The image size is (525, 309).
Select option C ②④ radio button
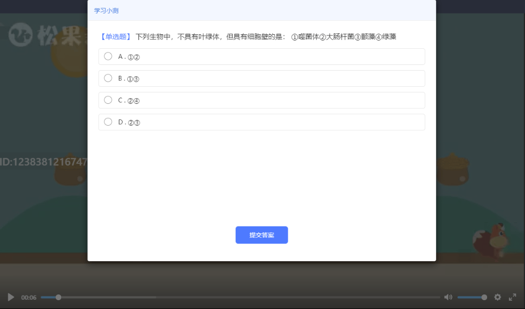click(x=107, y=100)
